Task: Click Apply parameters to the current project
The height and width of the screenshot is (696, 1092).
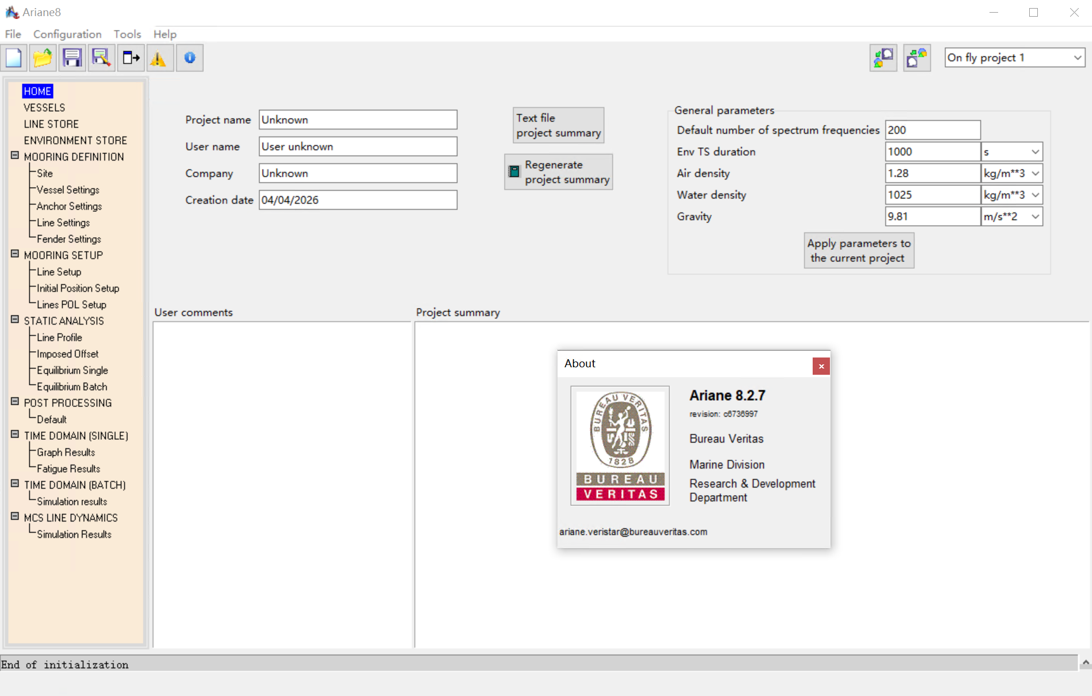Action: (859, 250)
